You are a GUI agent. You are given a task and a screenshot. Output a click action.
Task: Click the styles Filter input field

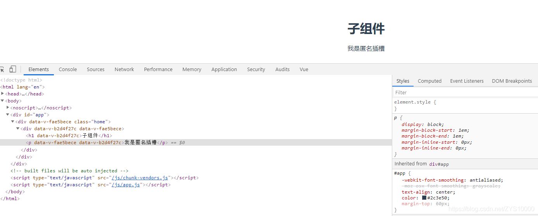[x=465, y=92]
